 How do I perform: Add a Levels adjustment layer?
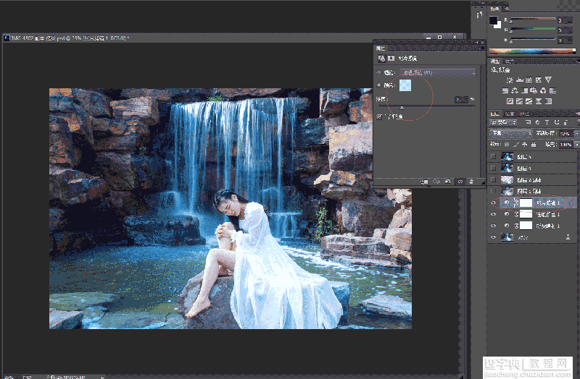click(x=520, y=80)
